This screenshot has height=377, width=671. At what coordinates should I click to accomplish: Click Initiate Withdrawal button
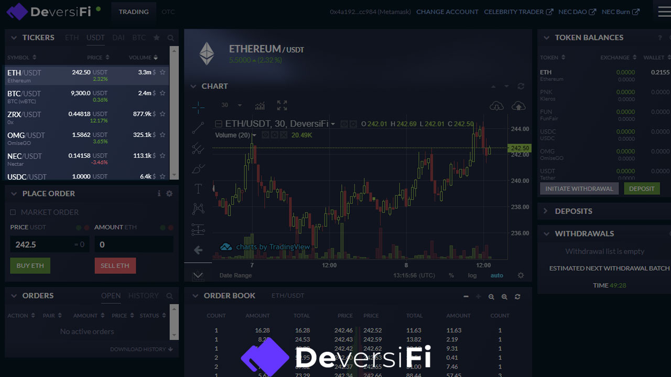tap(579, 188)
